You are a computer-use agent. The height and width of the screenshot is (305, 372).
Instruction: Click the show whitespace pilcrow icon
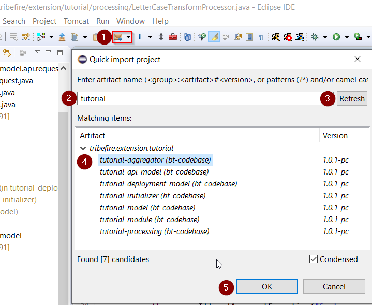261,37
